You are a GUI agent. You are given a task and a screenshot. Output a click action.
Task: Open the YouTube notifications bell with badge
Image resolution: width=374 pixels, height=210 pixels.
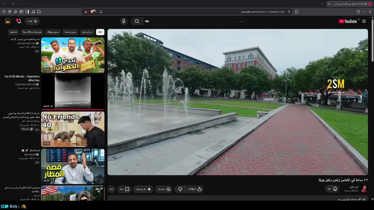pyautogui.click(x=19, y=21)
